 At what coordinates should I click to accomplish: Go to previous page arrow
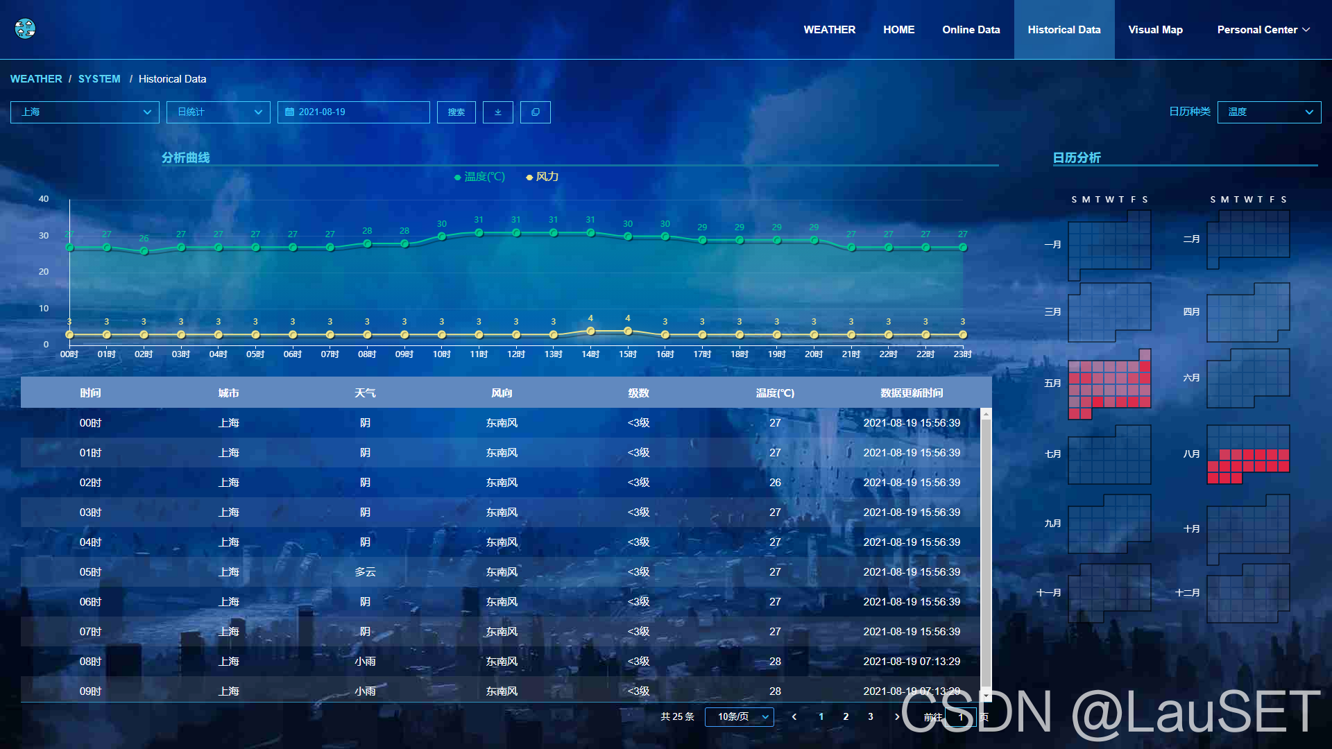pos(794,717)
